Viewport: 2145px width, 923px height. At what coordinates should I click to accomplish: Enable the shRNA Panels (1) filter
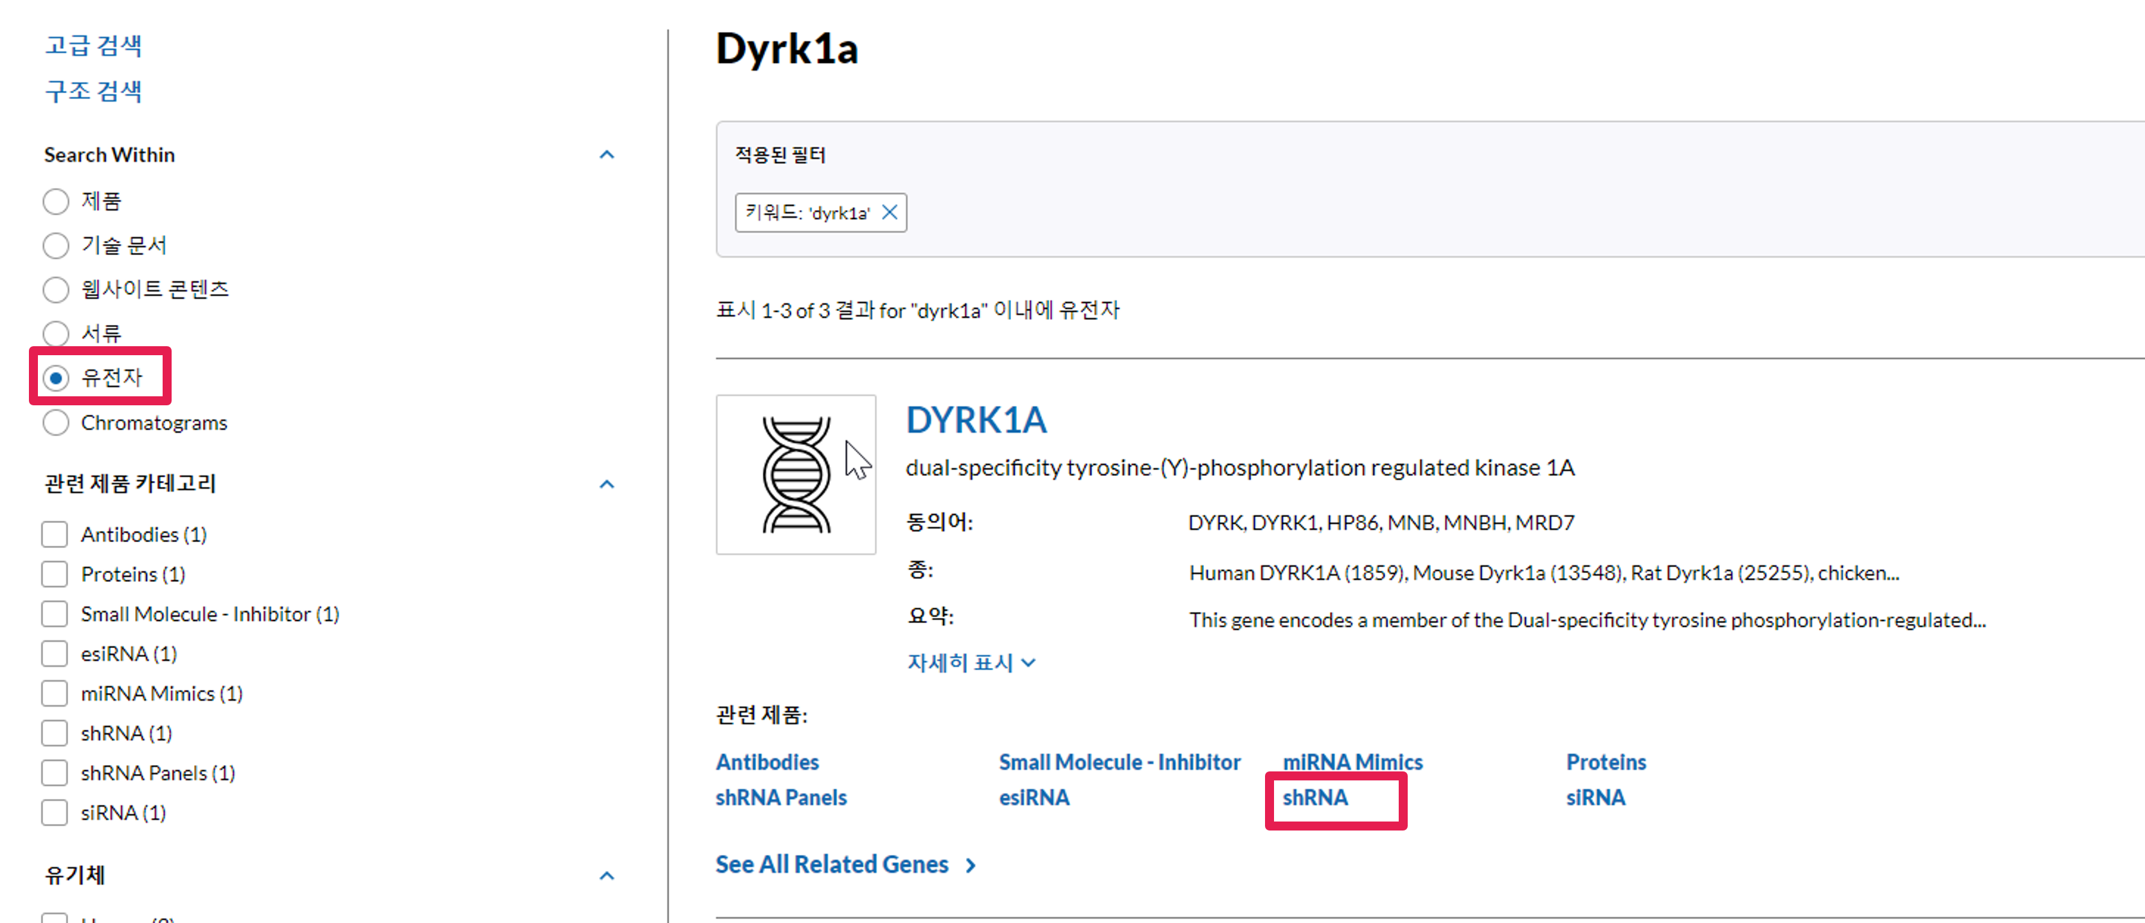pos(55,773)
